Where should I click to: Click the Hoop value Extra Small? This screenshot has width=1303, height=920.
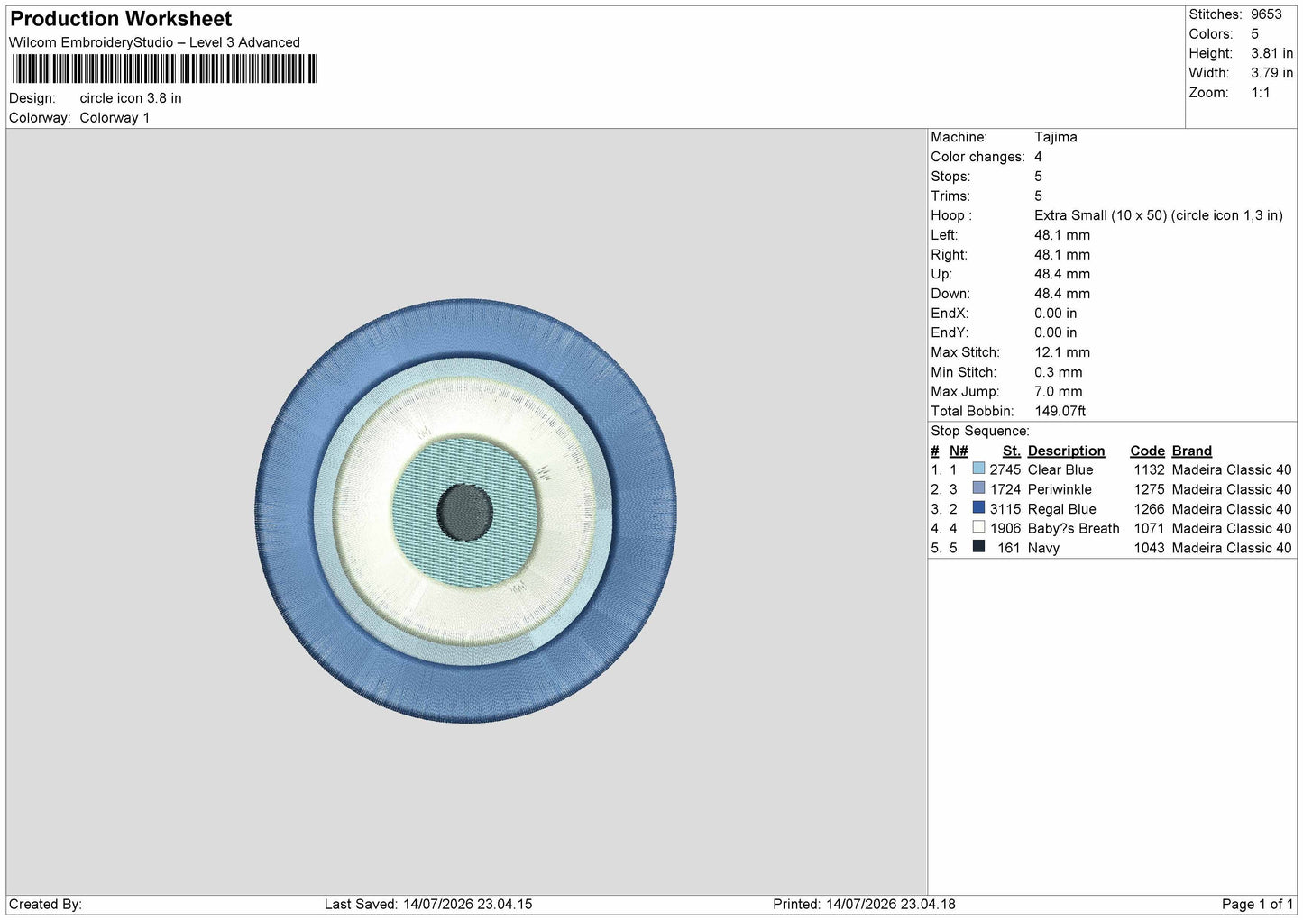point(1159,215)
